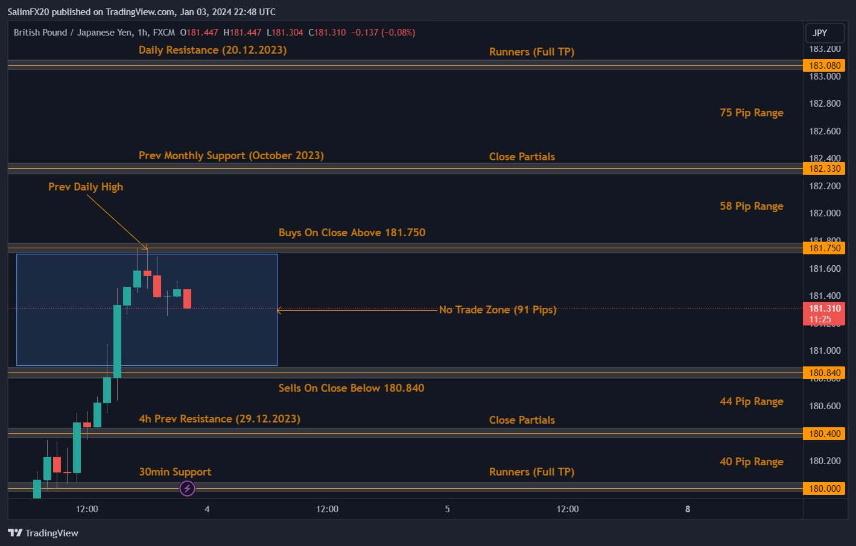Click the 180.200 price scale value

825,461
